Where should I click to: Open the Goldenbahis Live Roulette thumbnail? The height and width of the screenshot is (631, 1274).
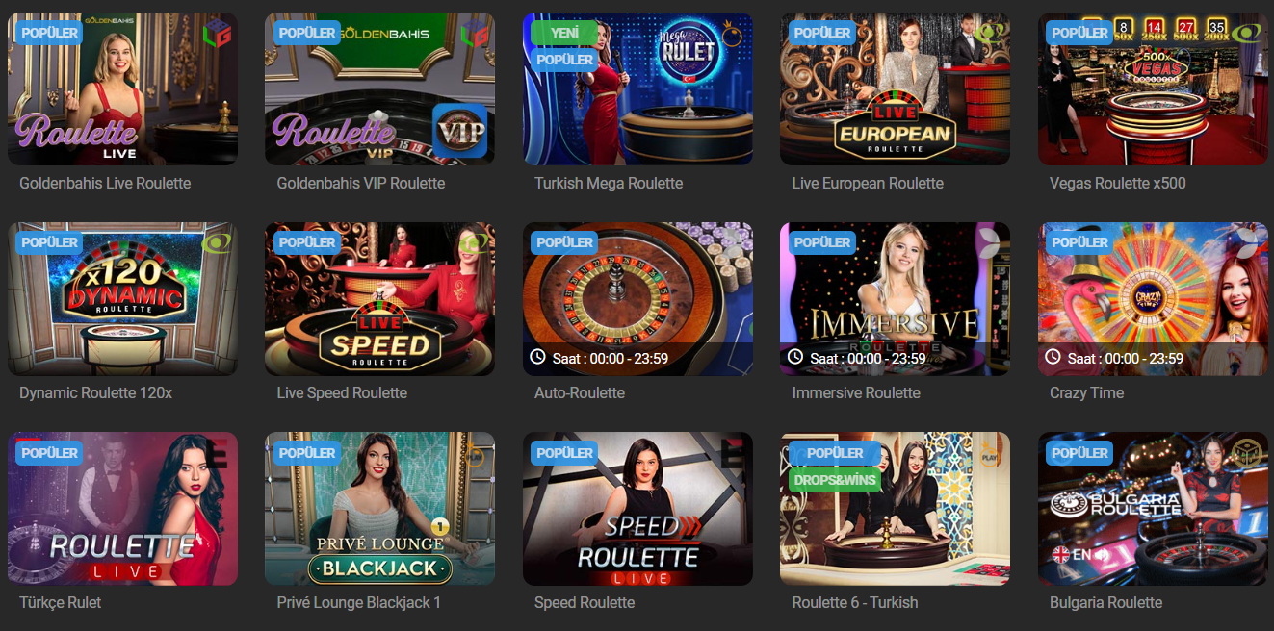[x=122, y=88]
